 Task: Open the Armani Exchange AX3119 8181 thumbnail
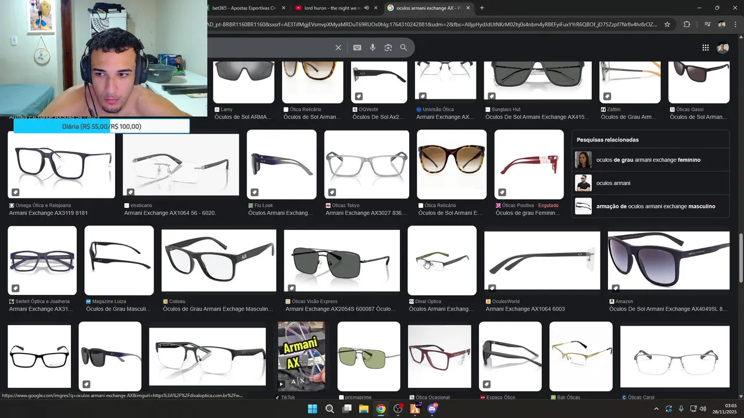click(x=61, y=164)
